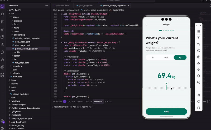Switch to the goal_page.dart tab

click(x=86, y=6)
